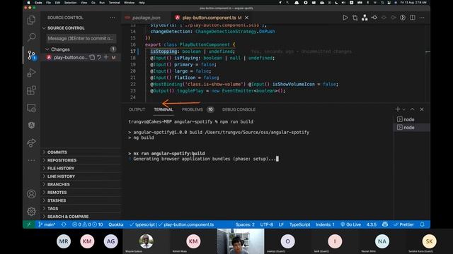Click the main branch in status bar

(47, 224)
